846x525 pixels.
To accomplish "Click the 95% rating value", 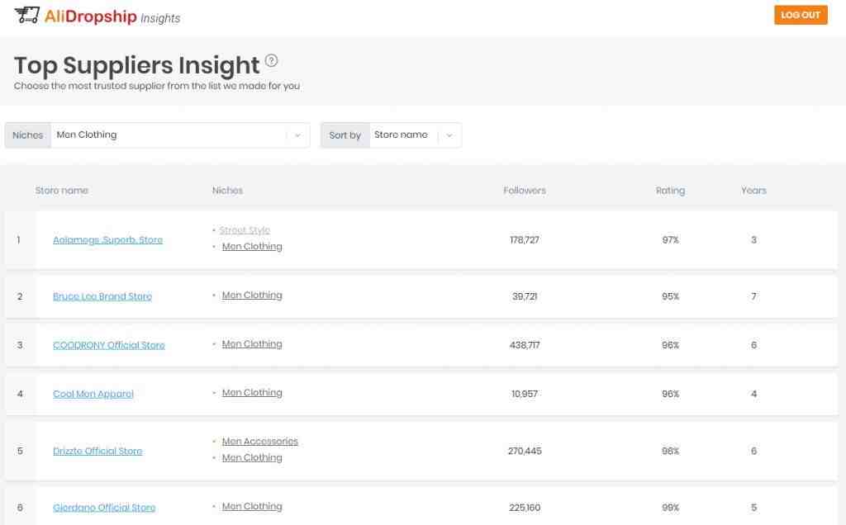I will click(x=671, y=296).
